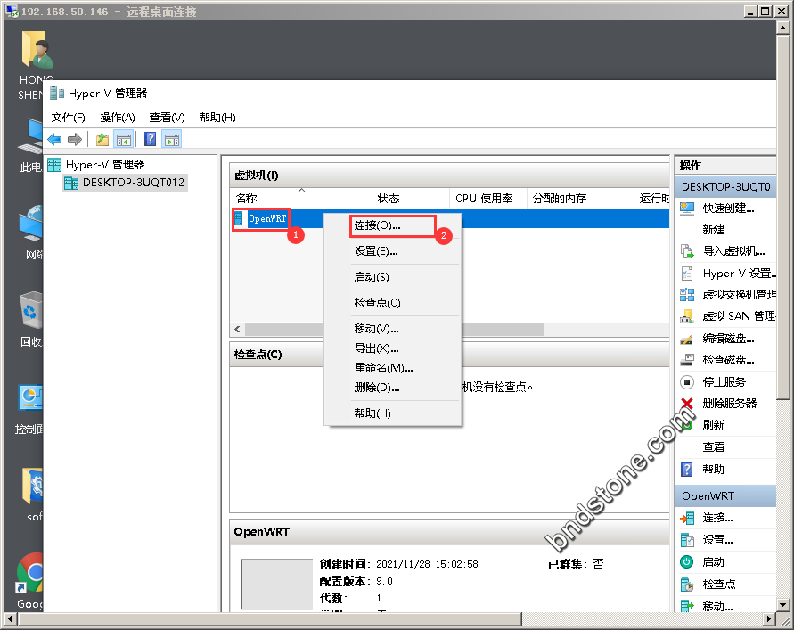Viewport: 794px width, 630px height.
Task: Select the DESKTOP-3UQT012 server node
Action: tap(125, 183)
